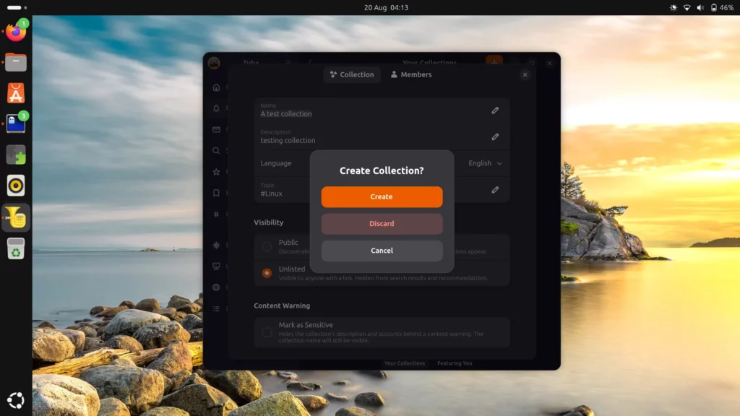The width and height of the screenshot is (740, 416).
Task: Edit the Description using its pencil icon
Action: pyautogui.click(x=495, y=136)
